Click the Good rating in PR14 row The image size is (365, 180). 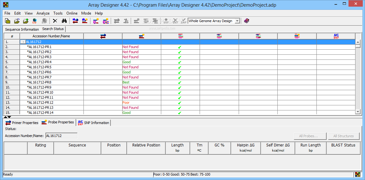(127, 113)
